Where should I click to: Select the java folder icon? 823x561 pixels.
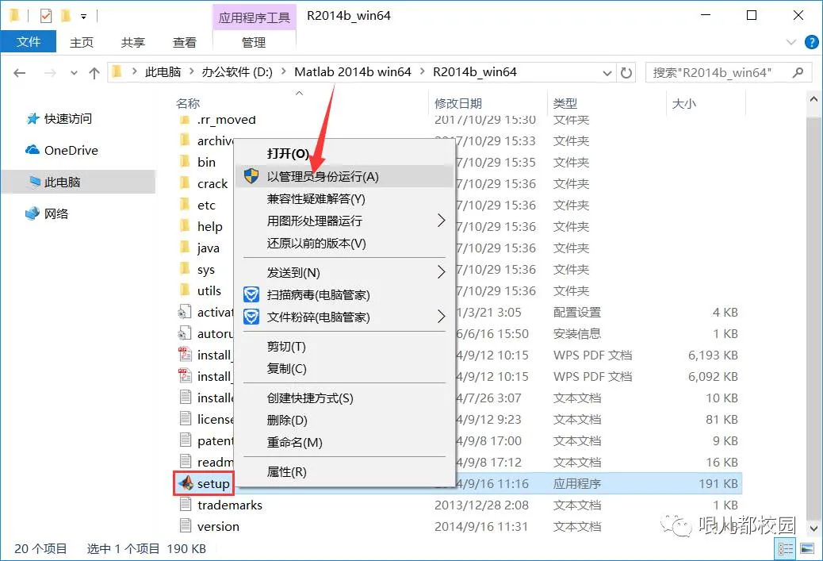[185, 247]
